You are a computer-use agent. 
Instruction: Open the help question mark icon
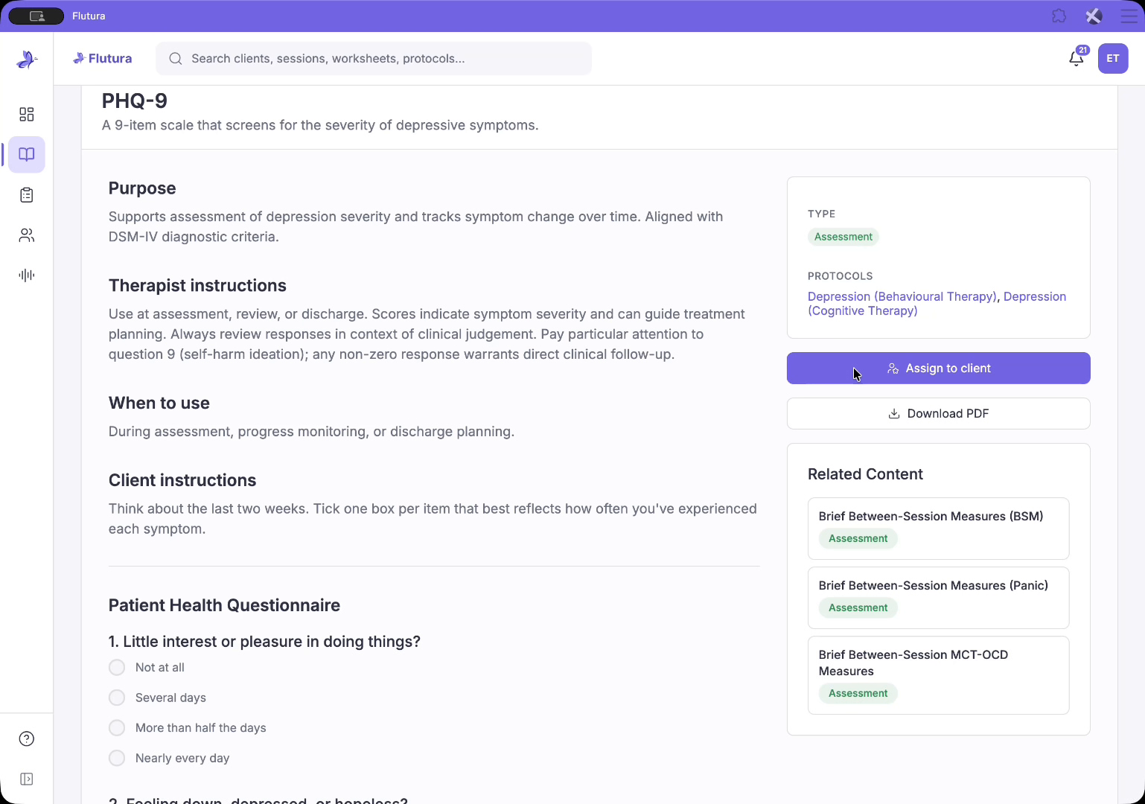27,738
